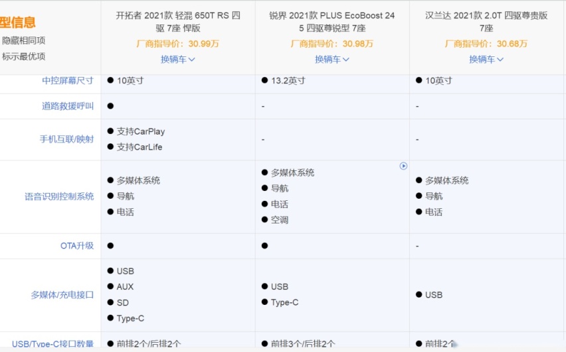Open OTA升级 parameter link
566x352 pixels.
click(x=77, y=246)
